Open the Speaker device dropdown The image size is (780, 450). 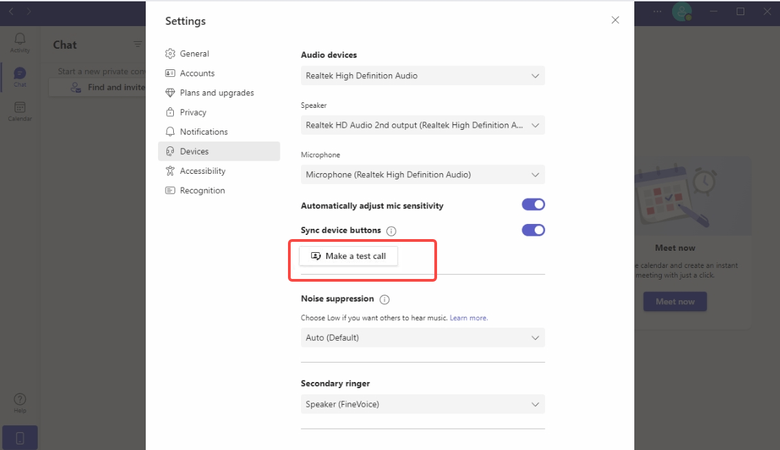422,125
